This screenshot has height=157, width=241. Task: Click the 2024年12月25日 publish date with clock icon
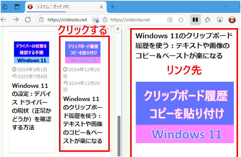coord(82,73)
